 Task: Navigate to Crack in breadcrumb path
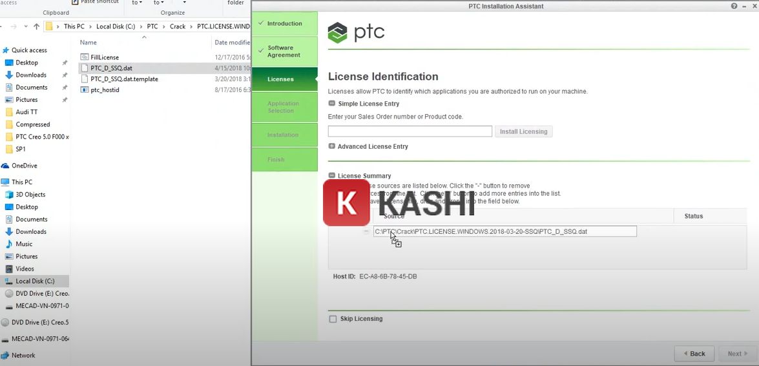click(178, 26)
